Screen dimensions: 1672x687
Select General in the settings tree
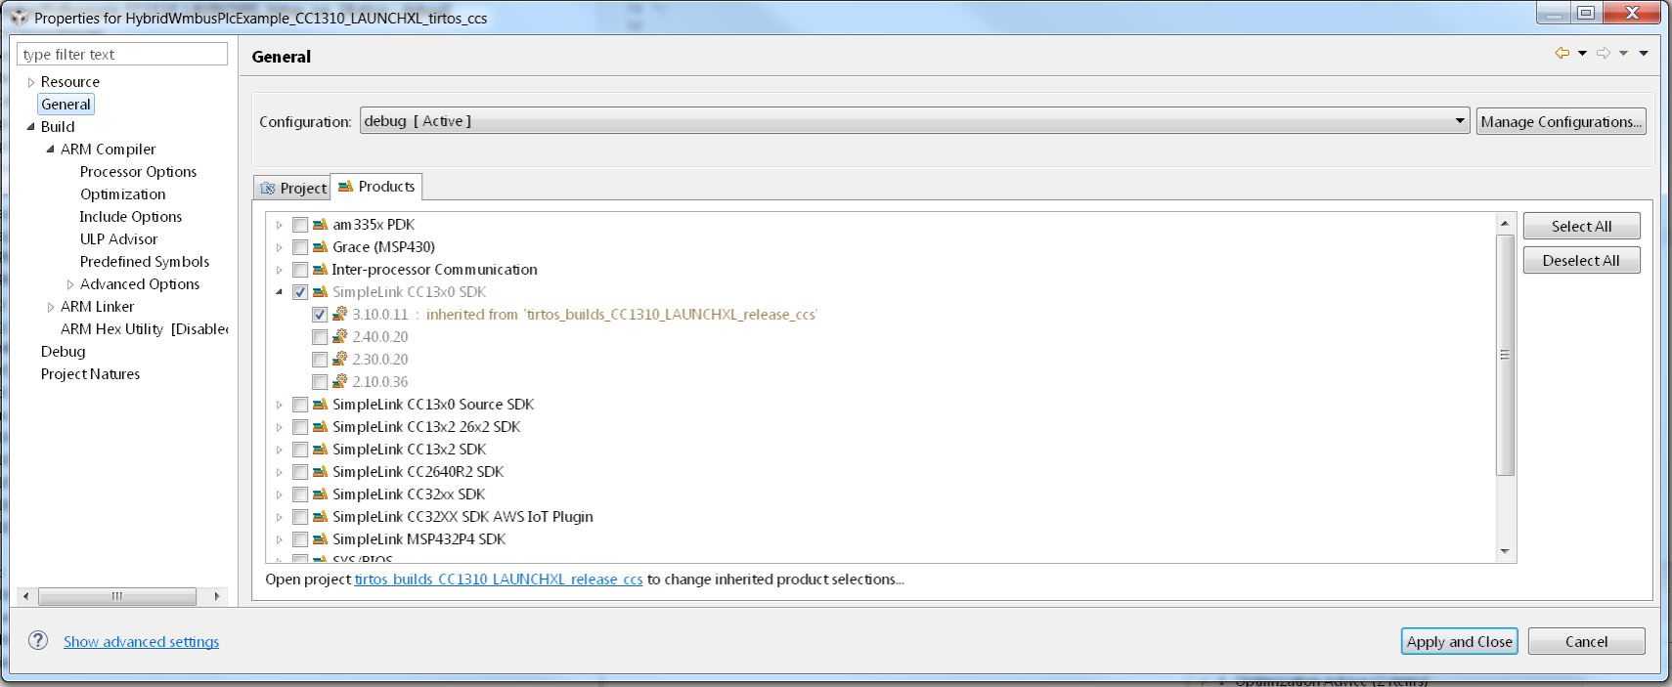coord(66,105)
